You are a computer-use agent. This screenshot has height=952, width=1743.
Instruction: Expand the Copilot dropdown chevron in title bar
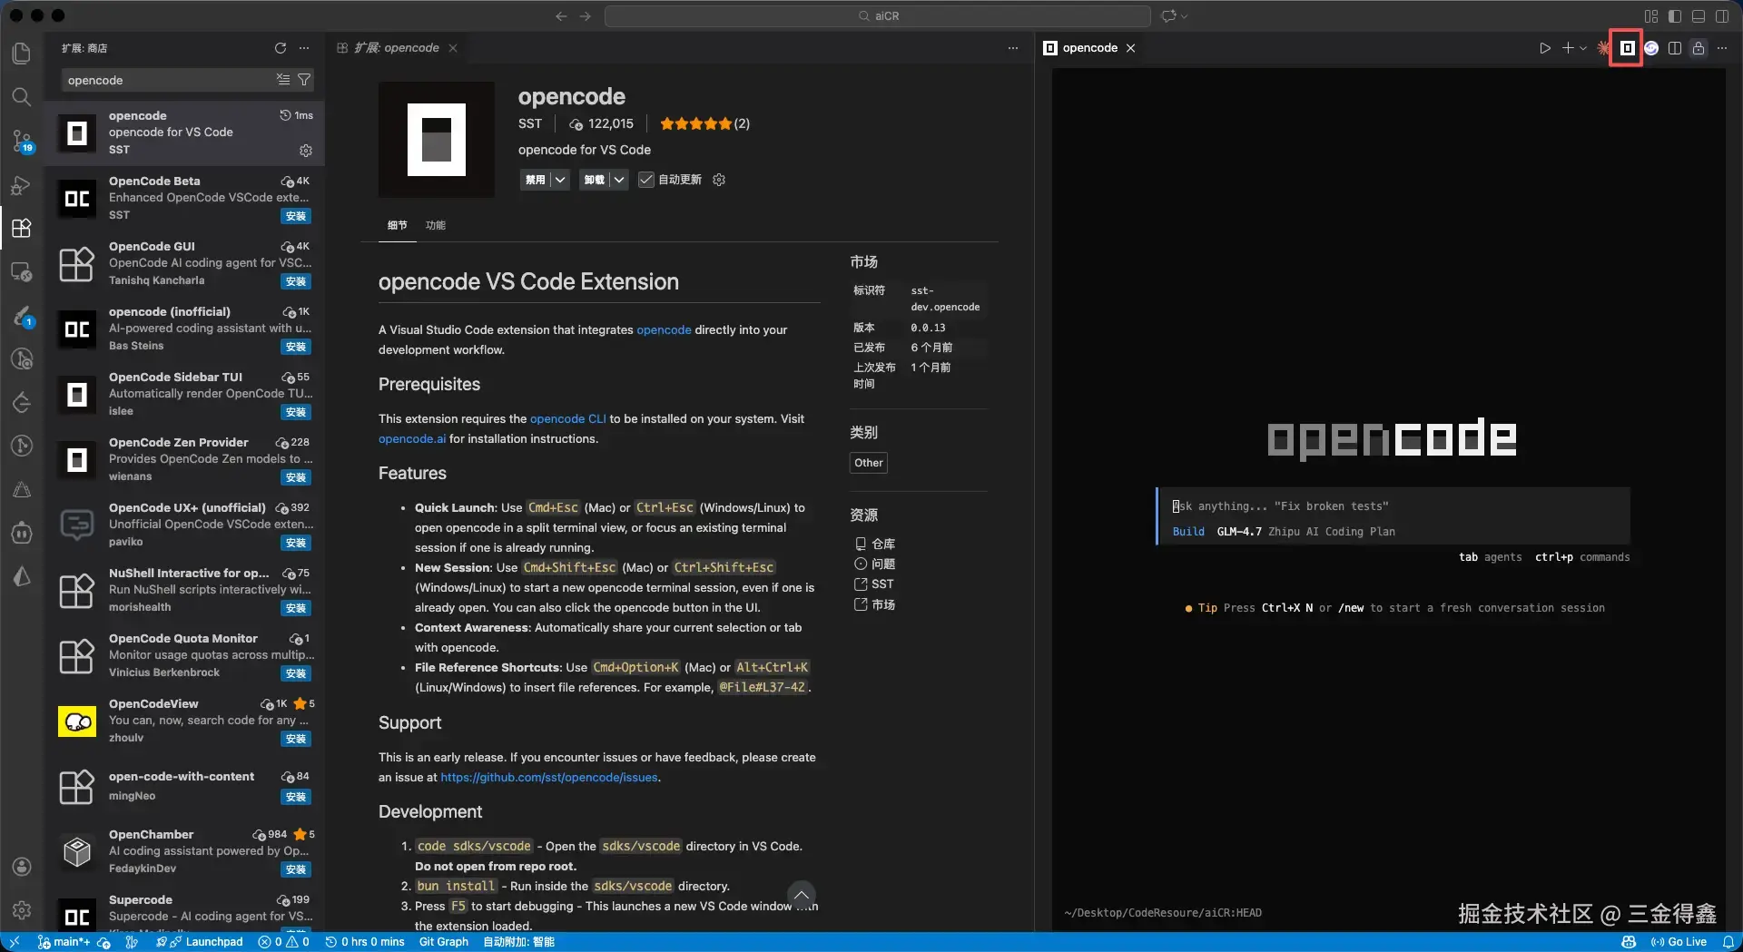(1184, 15)
